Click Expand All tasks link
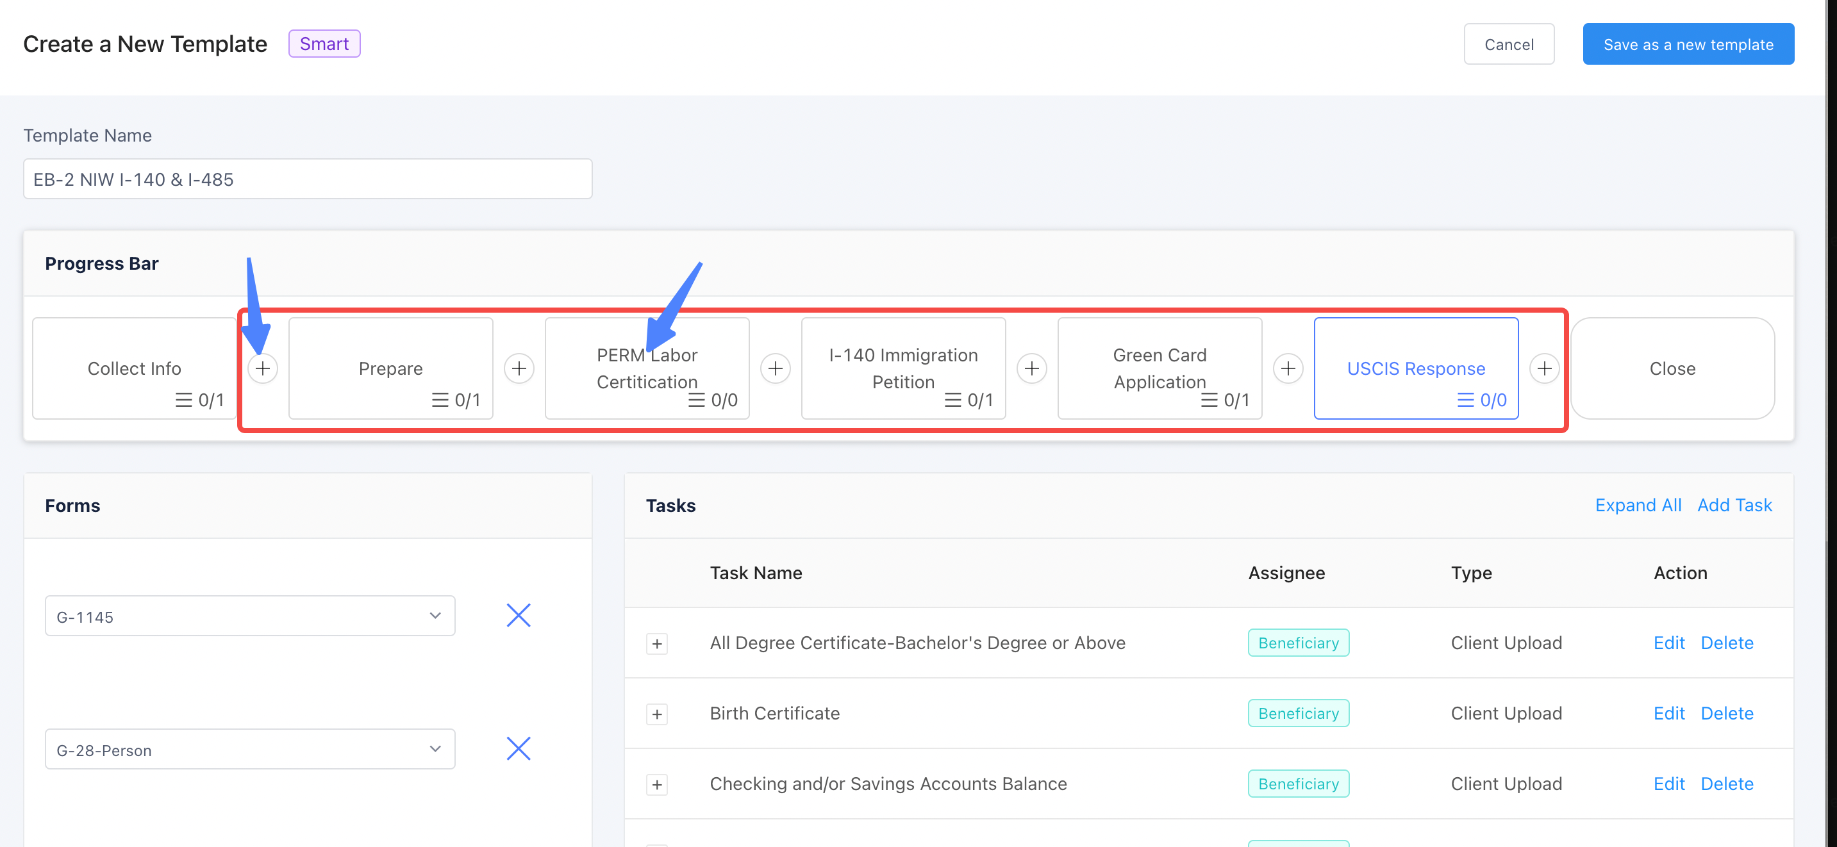The height and width of the screenshot is (847, 1837). [1638, 506]
